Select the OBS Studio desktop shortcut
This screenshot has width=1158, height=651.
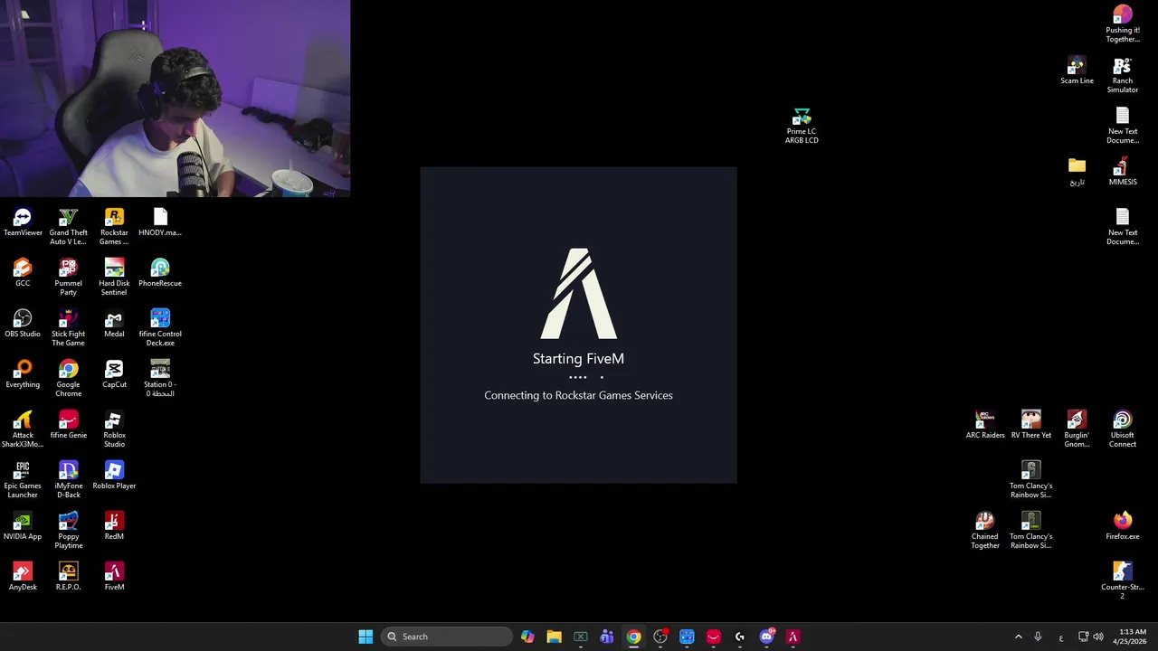click(x=23, y=324)
